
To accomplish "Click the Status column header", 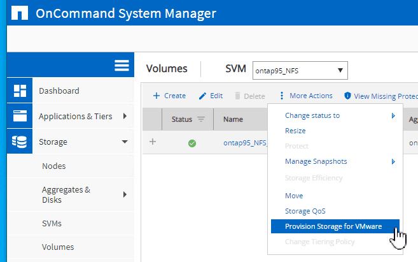I will click(182, 119).
